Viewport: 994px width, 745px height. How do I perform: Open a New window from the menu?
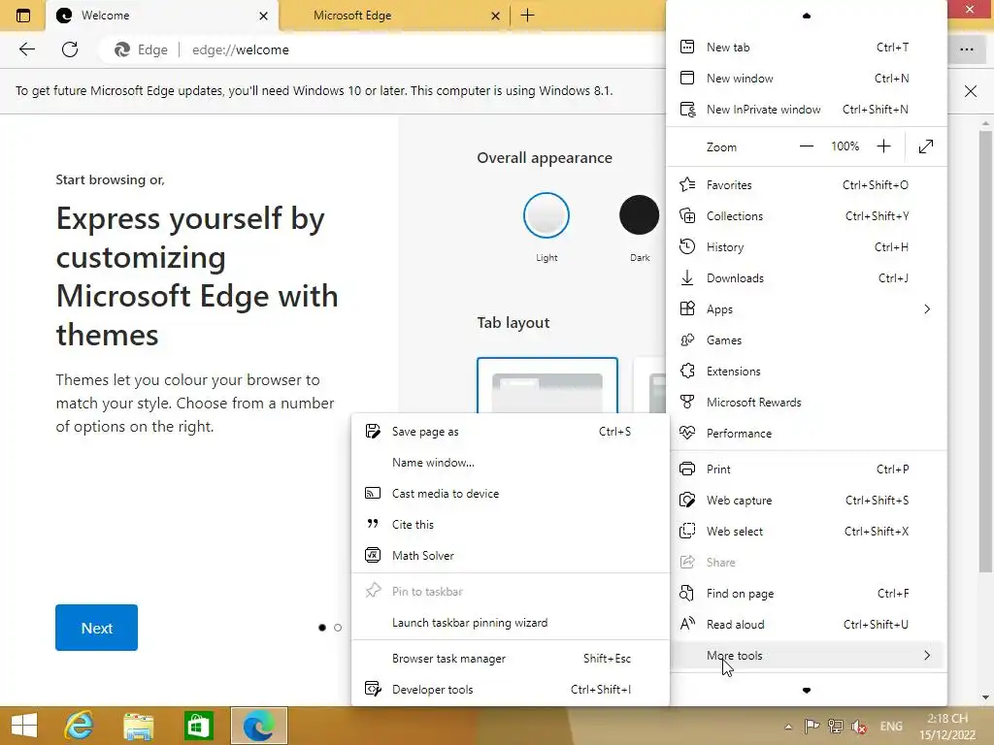point(807,78)
